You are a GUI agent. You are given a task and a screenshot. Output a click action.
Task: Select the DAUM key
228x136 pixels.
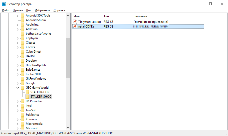pyautogui.click(x=30, y=56)
